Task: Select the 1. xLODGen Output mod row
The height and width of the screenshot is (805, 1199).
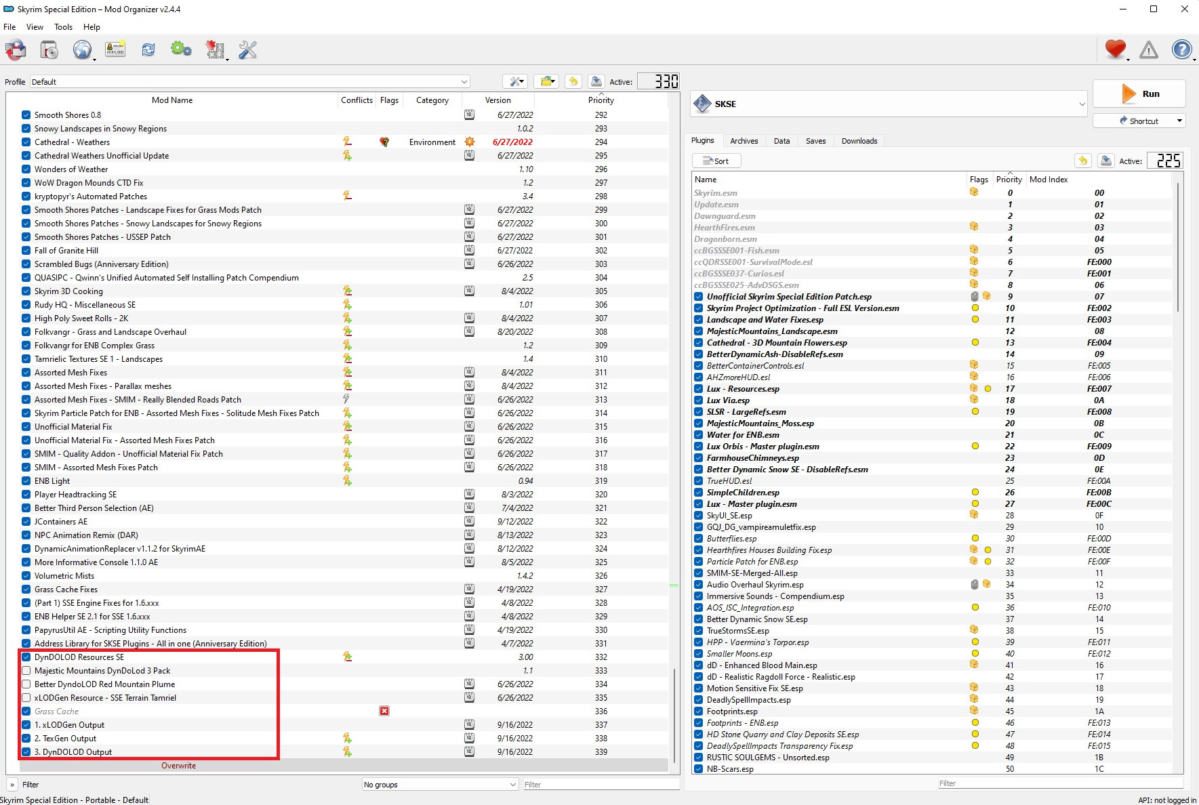Action: coord(344,724)
